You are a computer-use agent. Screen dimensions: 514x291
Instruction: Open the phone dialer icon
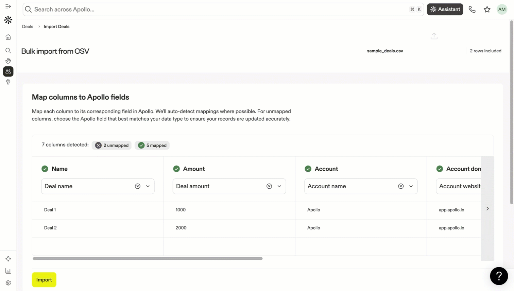(472, 10)
